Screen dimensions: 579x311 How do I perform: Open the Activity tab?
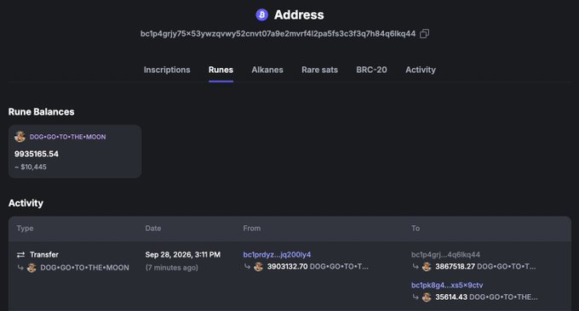coord(421,70)
